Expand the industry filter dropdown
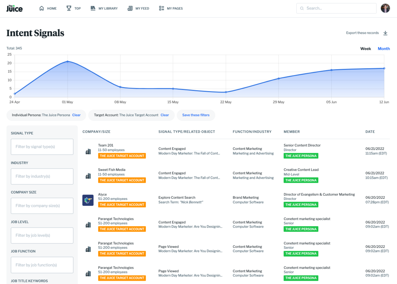 42,176
